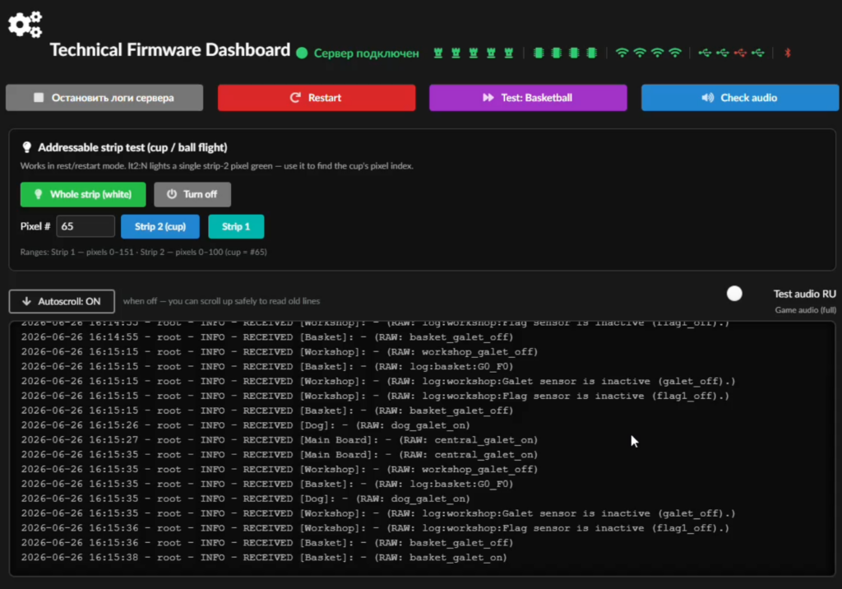Click fast-forward icon on Test Basketball button
This screenshot has height=589, width=842.
coord(488,97)
